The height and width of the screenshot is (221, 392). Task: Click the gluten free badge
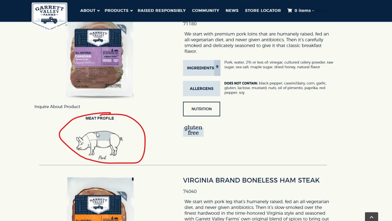click(193, 130)
